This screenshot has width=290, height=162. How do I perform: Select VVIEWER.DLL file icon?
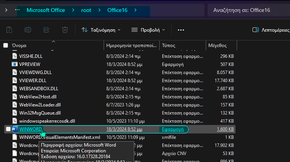tap(15, 81)
